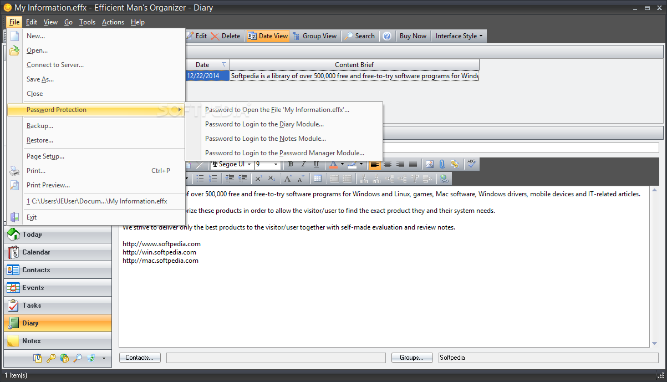The width and height of the screenshot is (667, 382).
Task: Click the Delete toolbar button
Action: [226, 36]
